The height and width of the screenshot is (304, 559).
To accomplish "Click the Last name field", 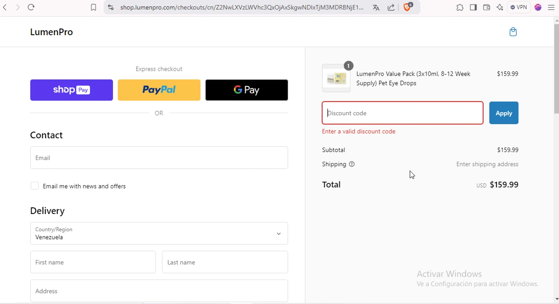I will coord(225,262).
